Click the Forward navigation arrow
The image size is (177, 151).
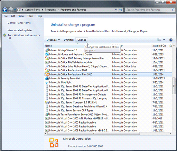pos(11,10)
